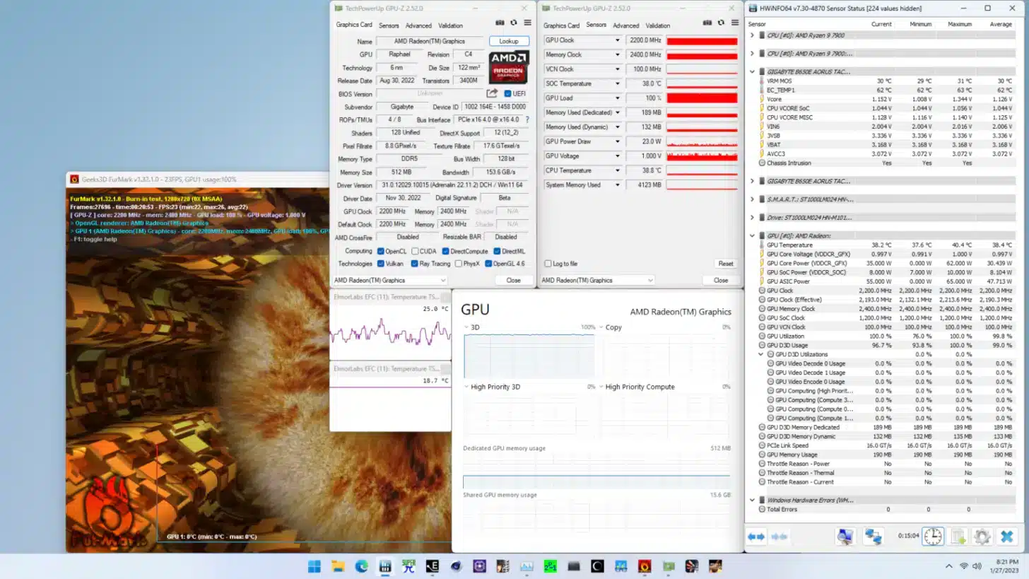The image size is (1029, 579).
Task: Click the screenshot camera icon in the left GPU-Z window
Action: [x=500, y=23]
